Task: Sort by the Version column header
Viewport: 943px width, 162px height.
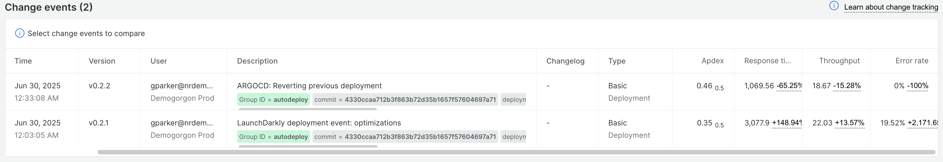Action: (102, 61)
